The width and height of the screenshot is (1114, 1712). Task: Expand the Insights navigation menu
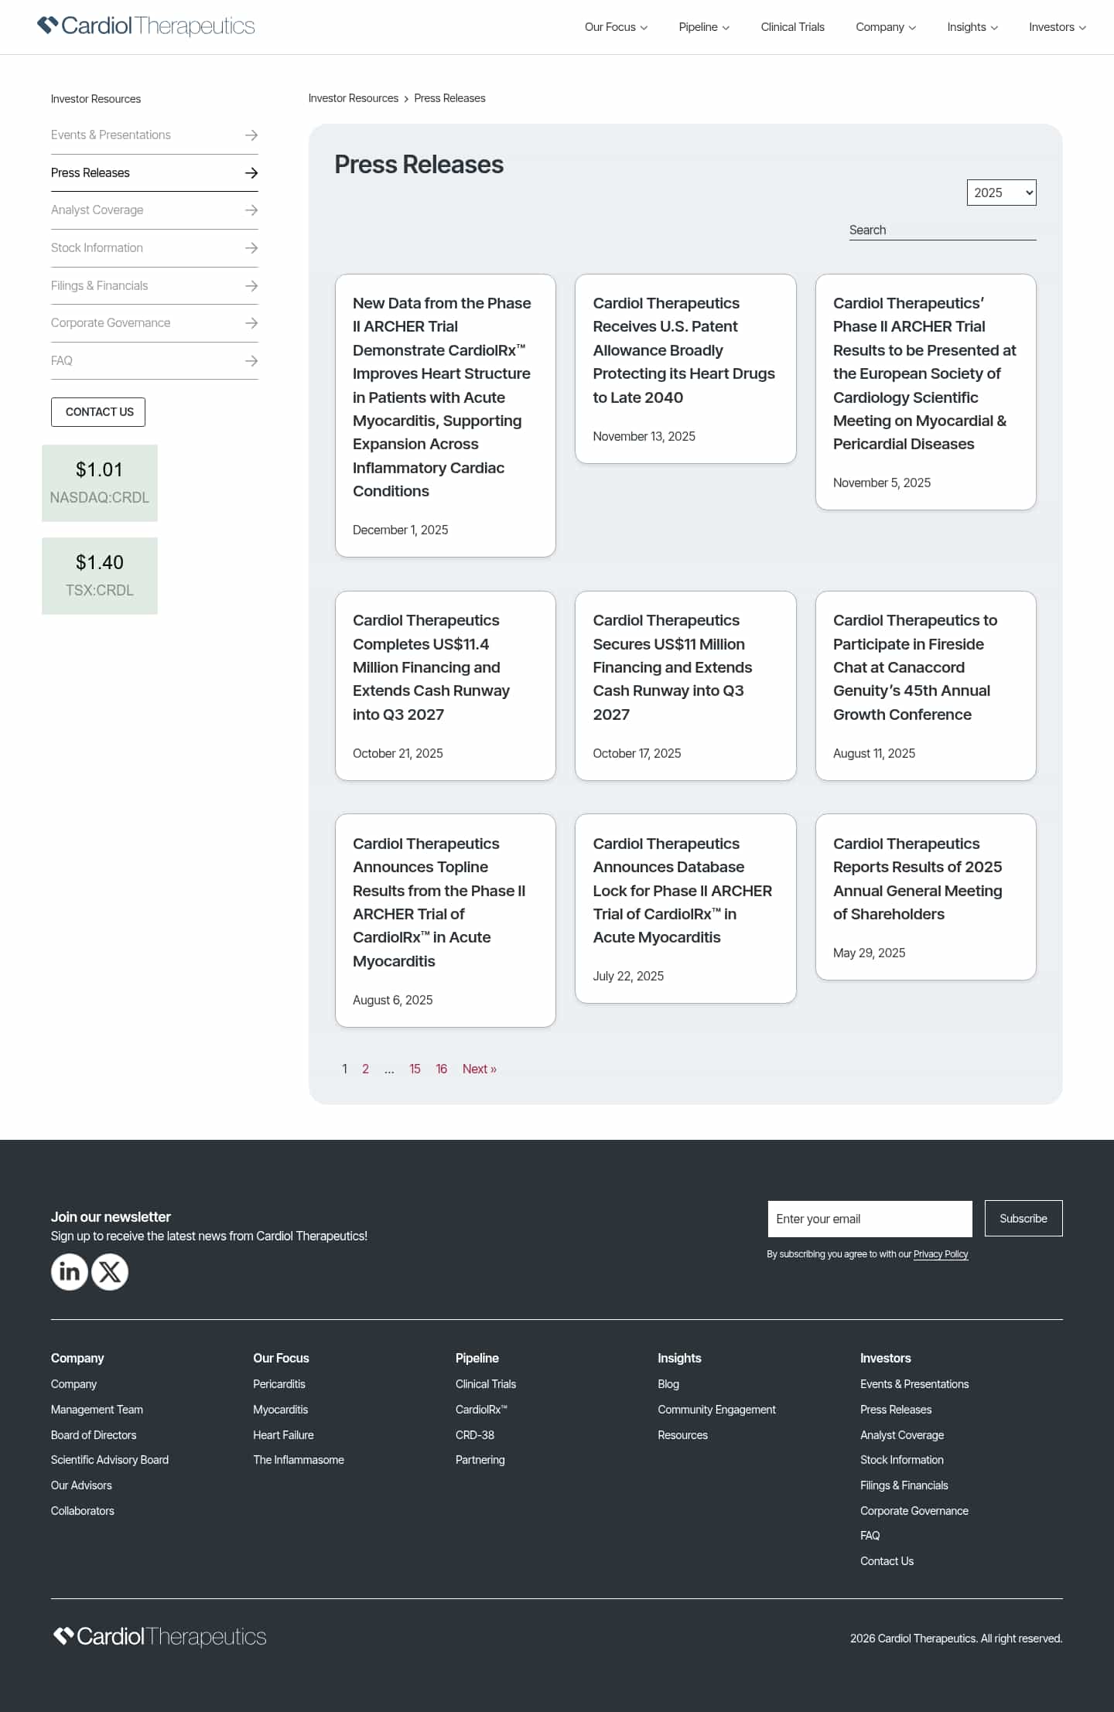tap(972, 27)
